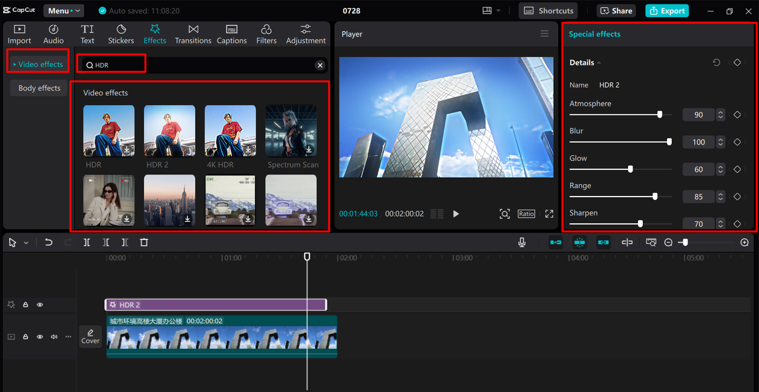Download the 4K HDR effect
The height and width of the screenshot is (392, 759).
coord(248,150)
